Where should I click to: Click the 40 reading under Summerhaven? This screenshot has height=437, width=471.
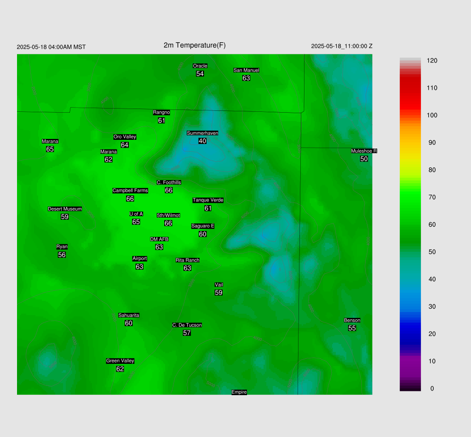(x=202, y=141)
